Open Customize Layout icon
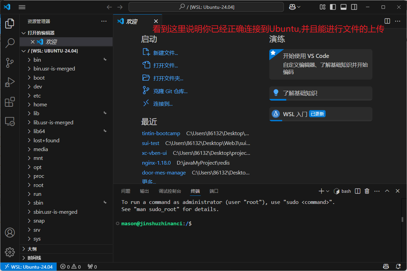The width and height of the screenshot is (407, 271). 323,7
